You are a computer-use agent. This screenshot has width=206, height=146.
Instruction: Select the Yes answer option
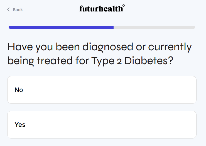click(x=102, y=125)
